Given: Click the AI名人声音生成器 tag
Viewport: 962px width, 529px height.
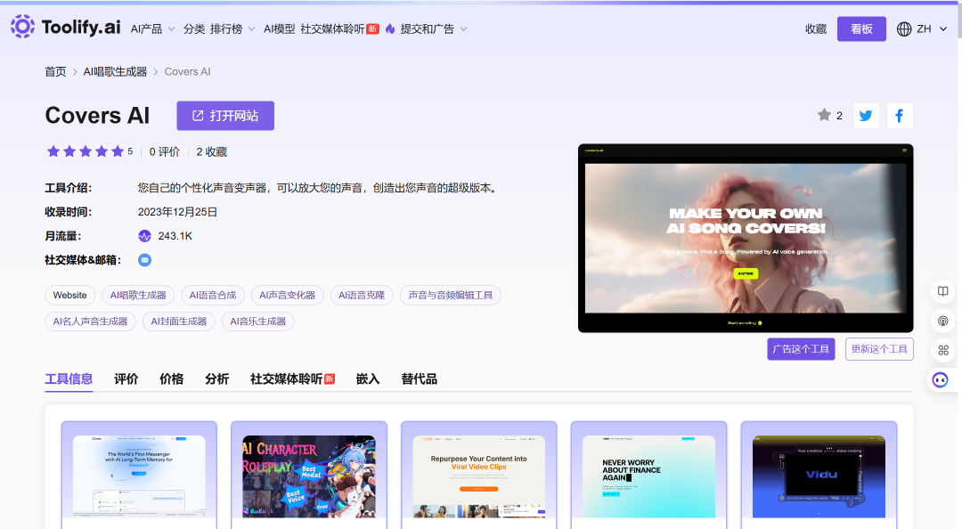Looking at the screenshot, I should tap(90, 321).
